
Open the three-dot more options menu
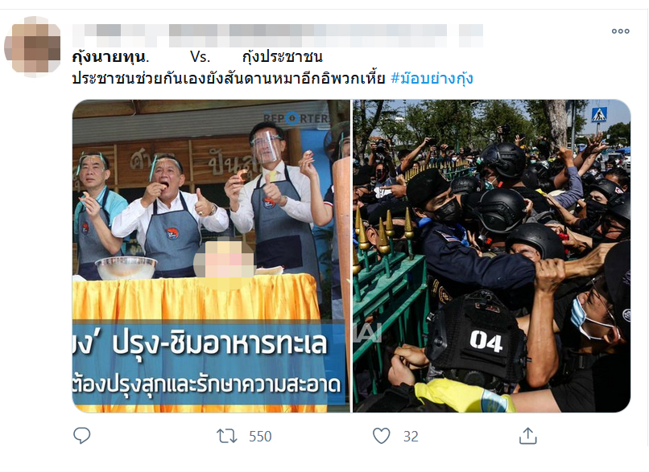621,31
